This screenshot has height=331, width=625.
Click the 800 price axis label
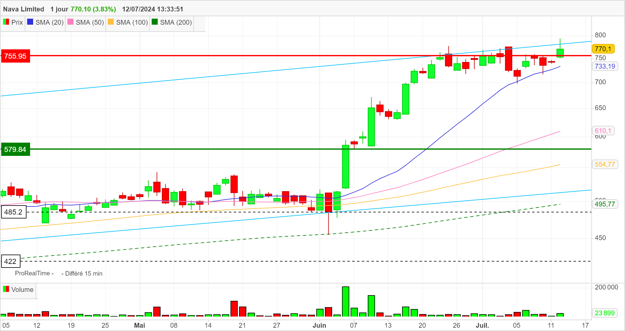600,35
